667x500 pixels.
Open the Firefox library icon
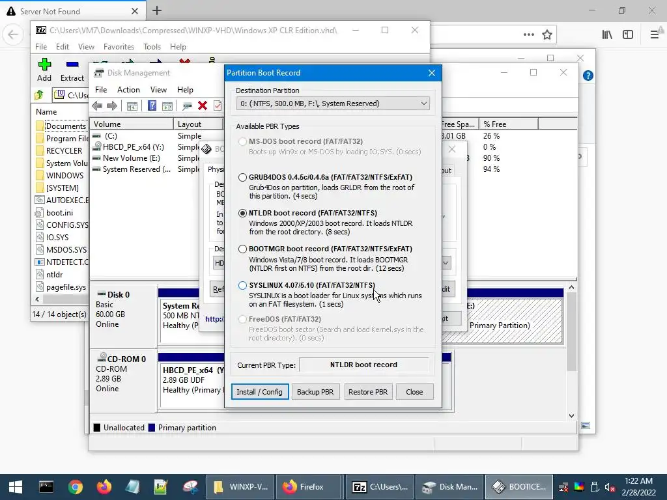coord(607,35)
